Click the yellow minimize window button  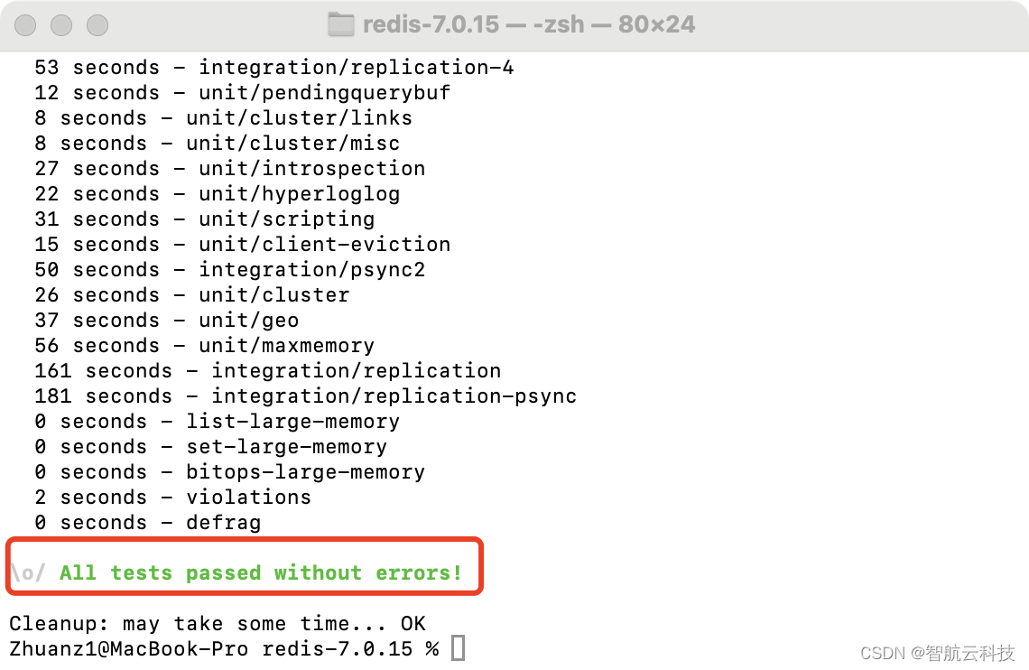(x=61, y=25)
